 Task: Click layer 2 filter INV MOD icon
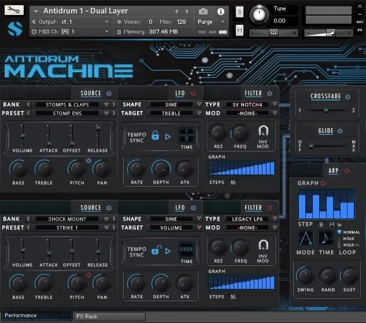263,245
